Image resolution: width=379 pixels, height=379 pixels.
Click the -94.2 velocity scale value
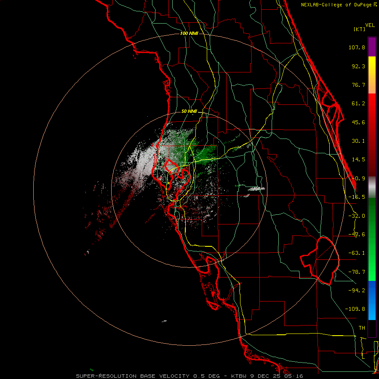click(357, 290)
